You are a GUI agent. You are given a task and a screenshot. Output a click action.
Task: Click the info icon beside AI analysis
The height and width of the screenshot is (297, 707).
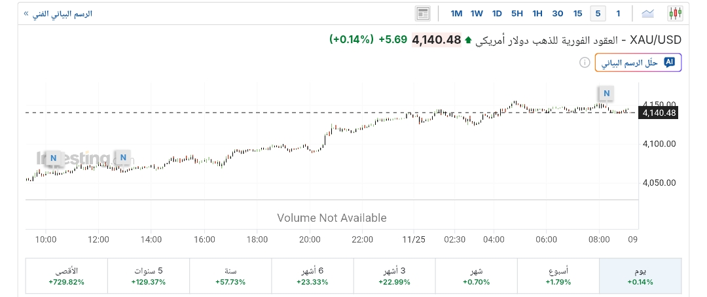(x=584, y=63)
